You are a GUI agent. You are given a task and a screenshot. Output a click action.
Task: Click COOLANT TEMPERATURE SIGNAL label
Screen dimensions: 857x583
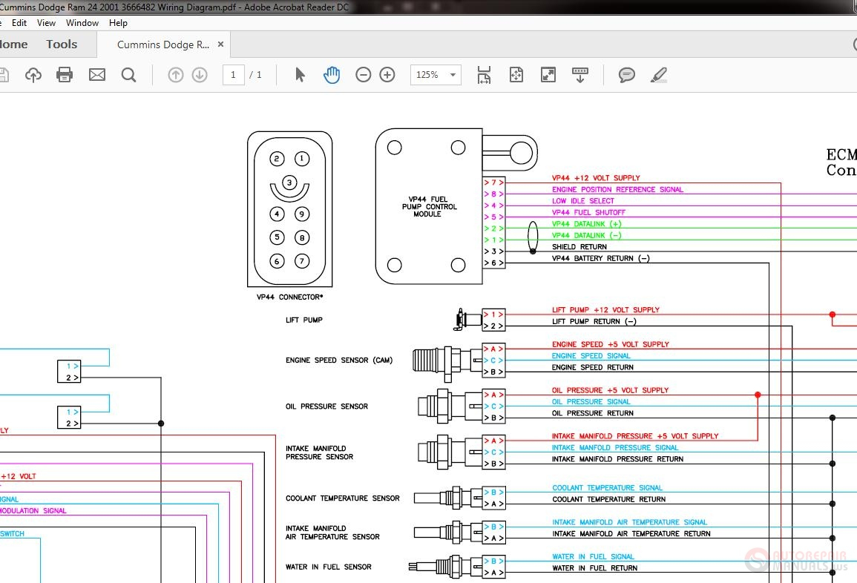coord(607,488)
